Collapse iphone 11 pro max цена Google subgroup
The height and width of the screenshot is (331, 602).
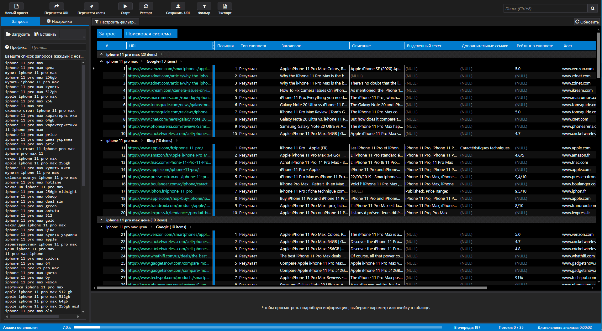coord(101,227)
